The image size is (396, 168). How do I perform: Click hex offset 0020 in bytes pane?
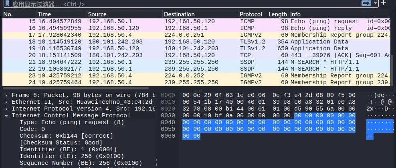168,109
